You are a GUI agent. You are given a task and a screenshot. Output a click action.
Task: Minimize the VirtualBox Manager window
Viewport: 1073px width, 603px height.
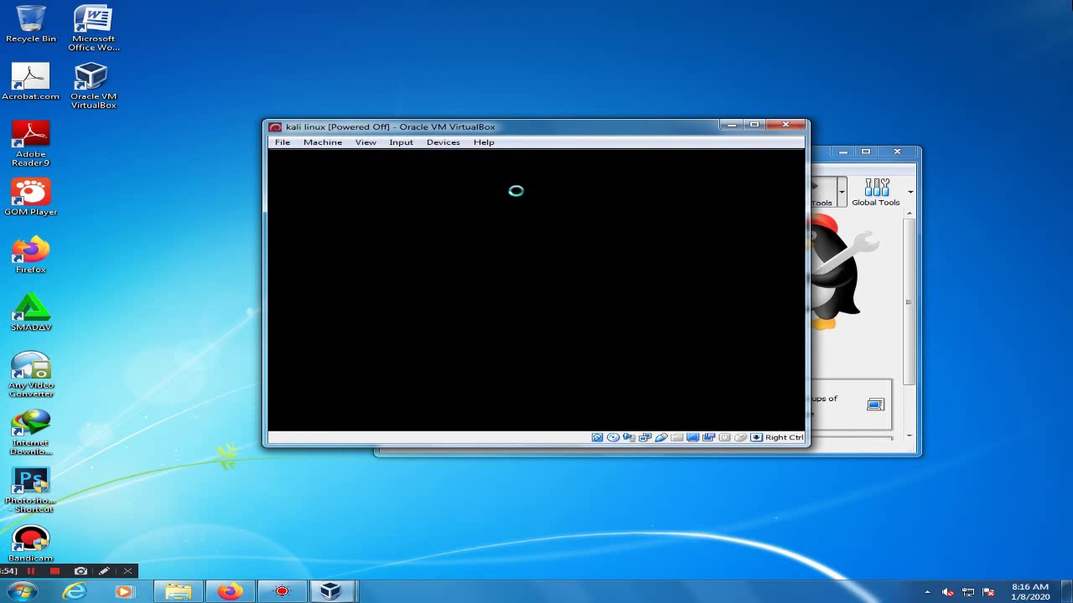coord(842,152)
